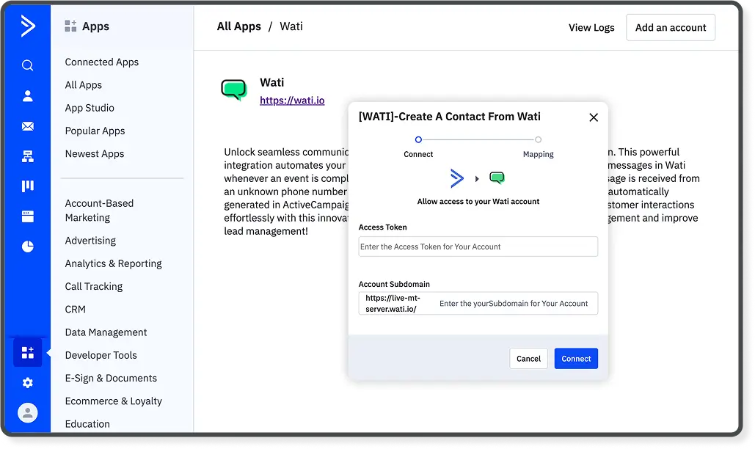Click the Connect step circle
Image resolution: width=755 pixels, height=449 pixels.
418,139
